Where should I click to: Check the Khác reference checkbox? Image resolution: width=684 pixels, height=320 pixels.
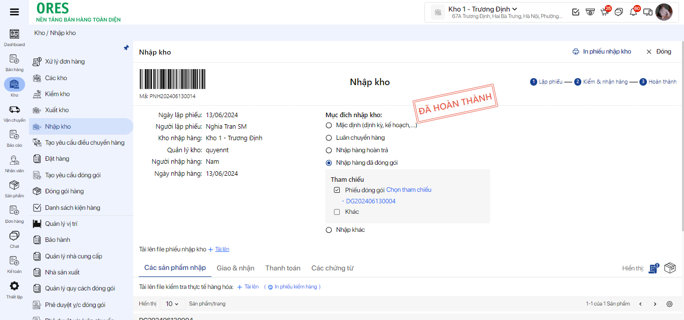coord(337,212)
